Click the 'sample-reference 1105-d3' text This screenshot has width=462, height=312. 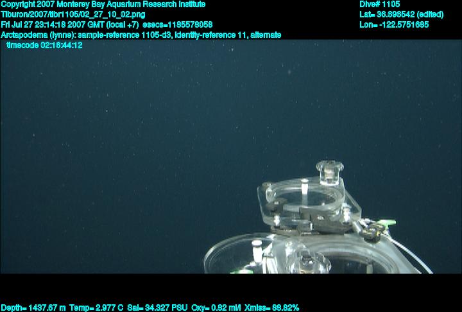(x=124, y=35)
